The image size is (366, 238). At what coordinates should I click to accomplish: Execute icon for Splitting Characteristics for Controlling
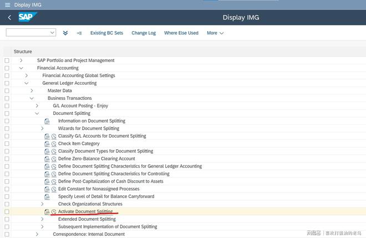(x=54, y=174)
